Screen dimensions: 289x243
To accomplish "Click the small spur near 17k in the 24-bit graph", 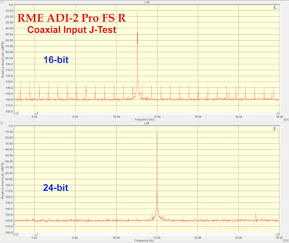I will click(256, 216).
